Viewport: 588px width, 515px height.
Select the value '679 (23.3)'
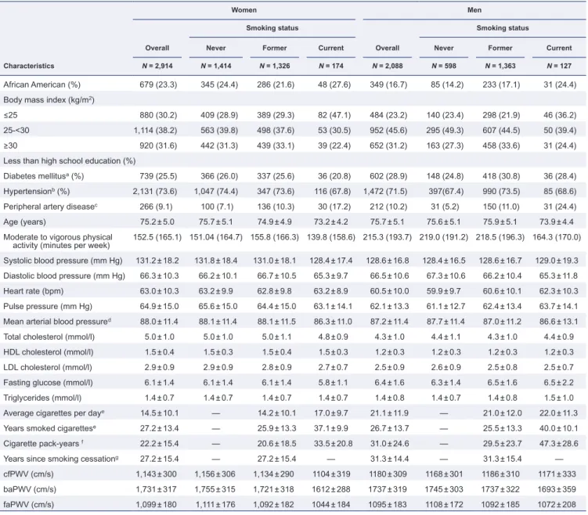(x=158, y=85)
